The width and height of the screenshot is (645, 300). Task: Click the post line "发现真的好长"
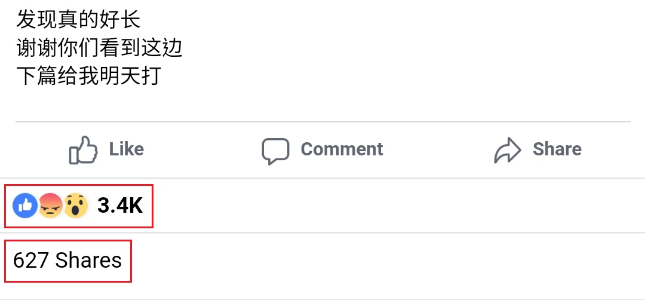(x=78, y=20)
